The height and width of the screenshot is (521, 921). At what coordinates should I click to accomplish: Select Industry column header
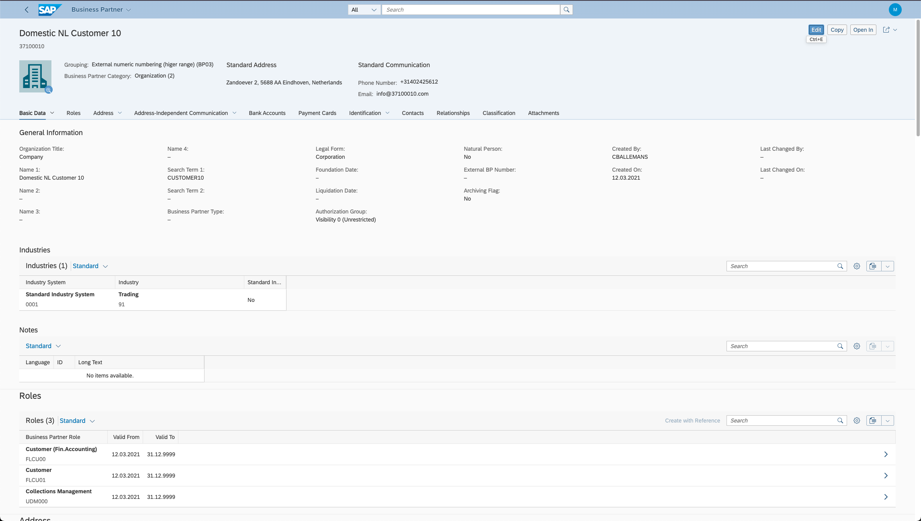180,282
